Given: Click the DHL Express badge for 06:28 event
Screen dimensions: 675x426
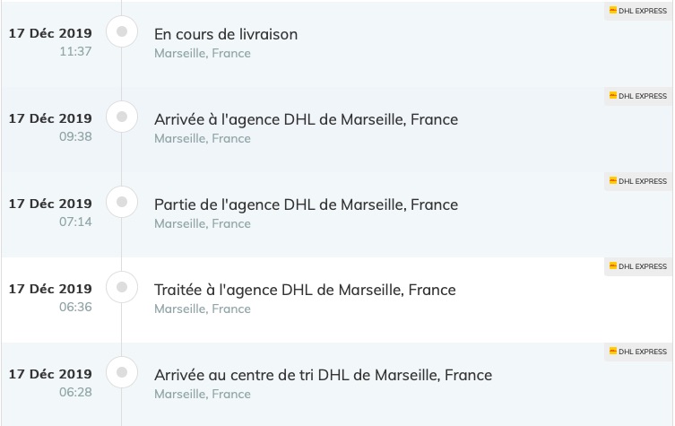Looking at the screenshot, I should click(638, 352).
